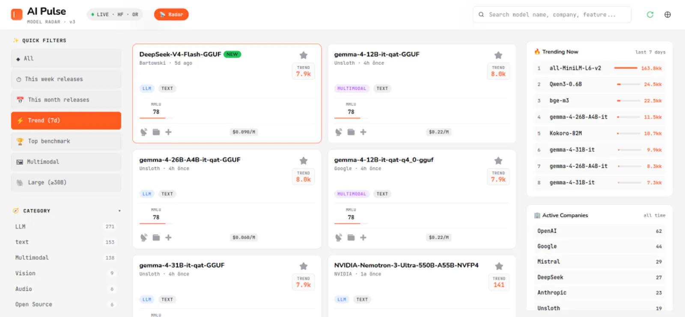Click plus icon on gemma-4-12B-it-qat-q4_0-gguf card

pyautogui.click(x=363, y=238)
